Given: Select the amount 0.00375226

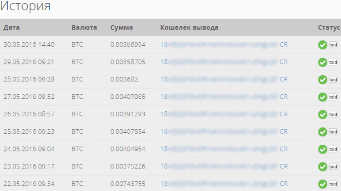Looking at the screenshot, I should coord(128,167).
